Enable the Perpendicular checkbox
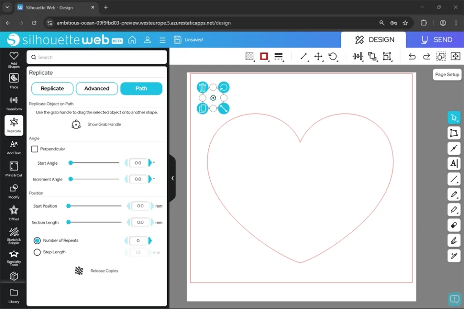Viewport: 464px width, 309px height. point(35,149)
